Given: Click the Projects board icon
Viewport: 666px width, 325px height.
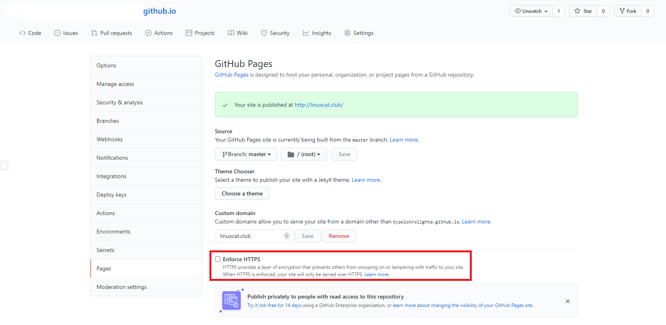Looking at the screenshot, I should (189, 33).
